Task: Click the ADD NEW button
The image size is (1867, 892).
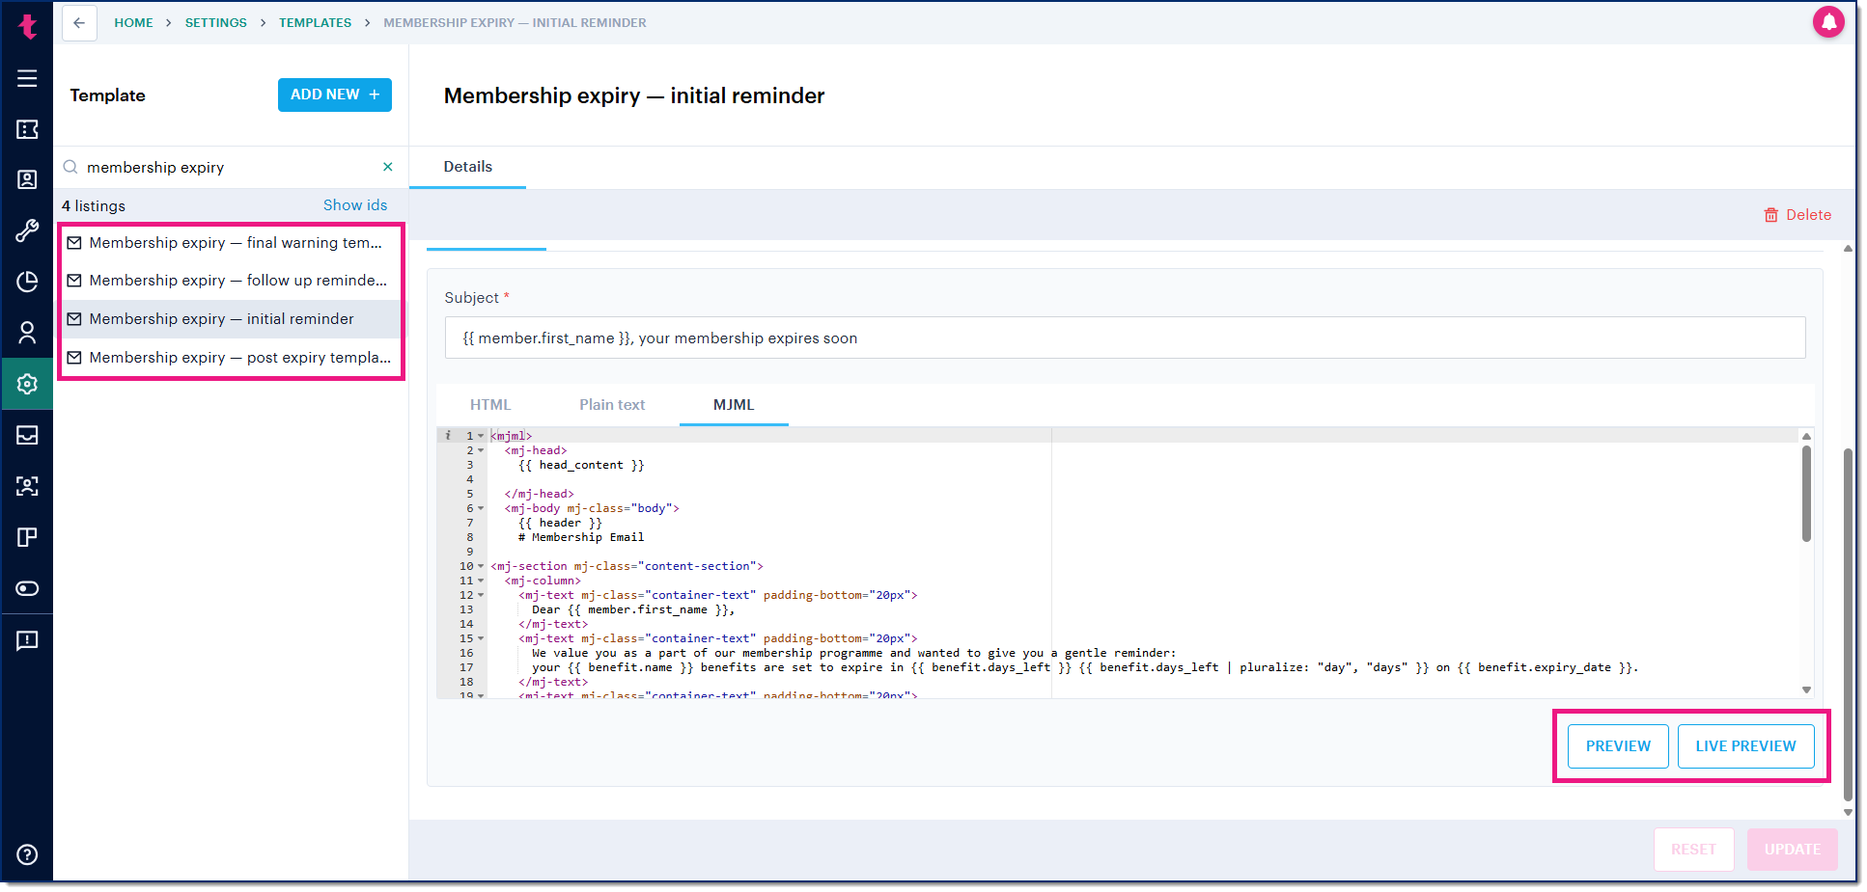Action: [x=335, y=95]
